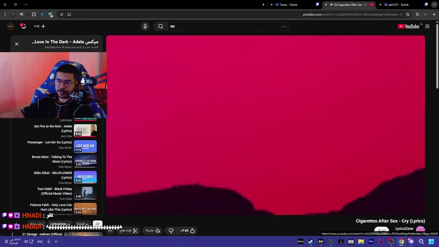Open media controls icon in Chrome toolbar
The height and width of the screenshot is (247, 439).
click(21, 14)
